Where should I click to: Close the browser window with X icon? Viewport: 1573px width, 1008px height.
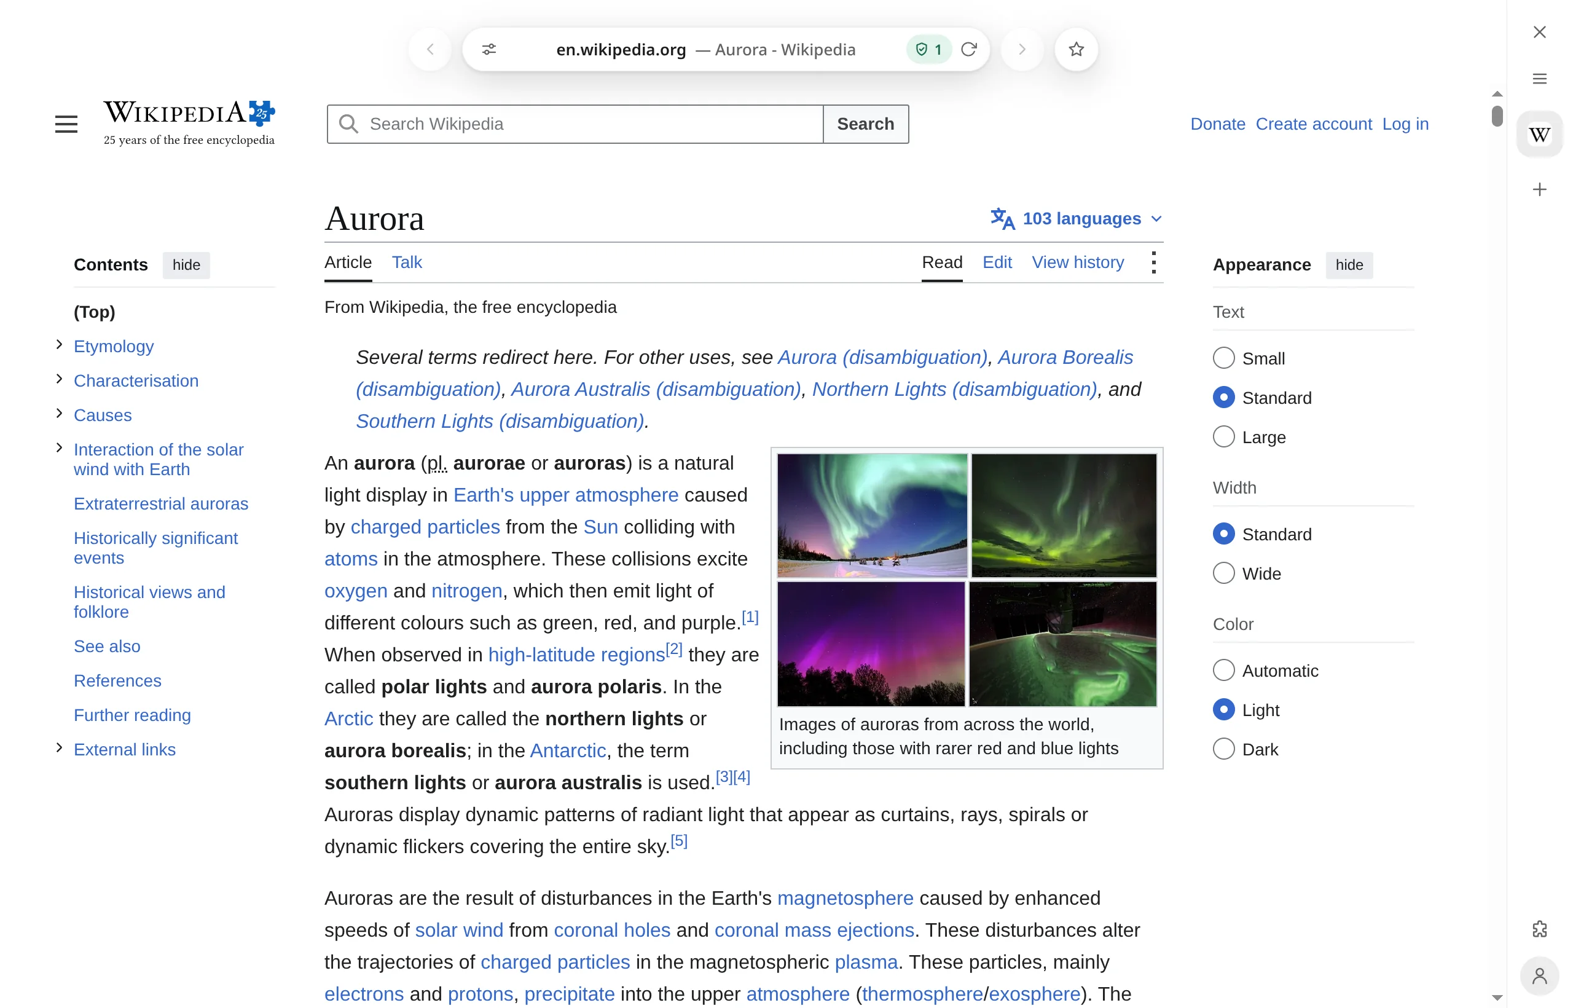pyautogui.click(x=1540, y=31)
